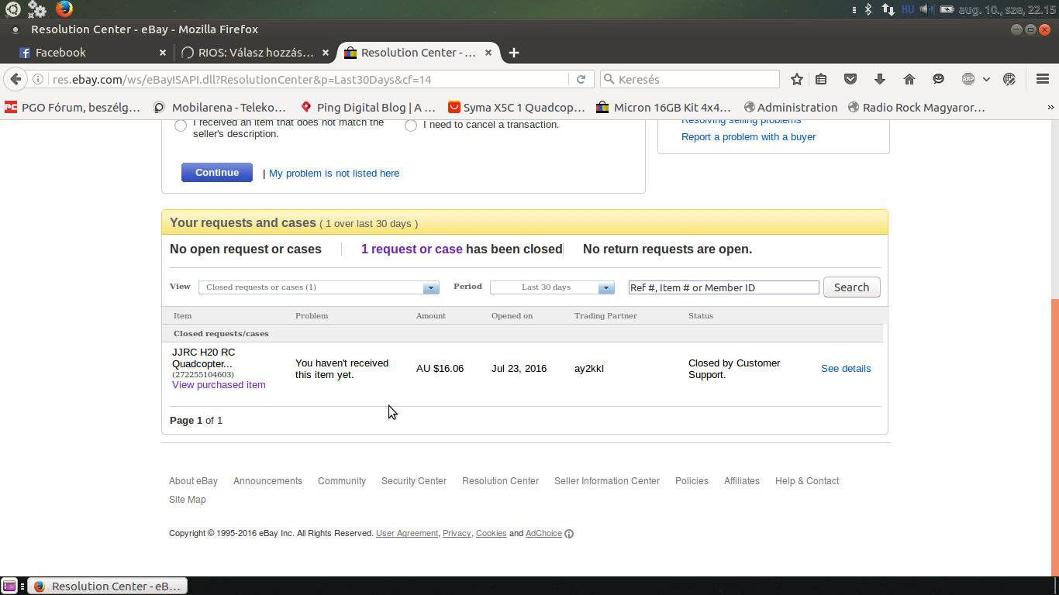Open Seller Information Center footer link
The height and width of the screenshot is (595, 1059).
point(607,481)
